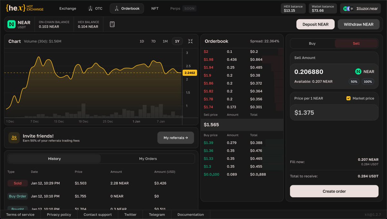Switch the order panel to Buy
This screenshot has height=219, width=387.
tap(313, 43)
